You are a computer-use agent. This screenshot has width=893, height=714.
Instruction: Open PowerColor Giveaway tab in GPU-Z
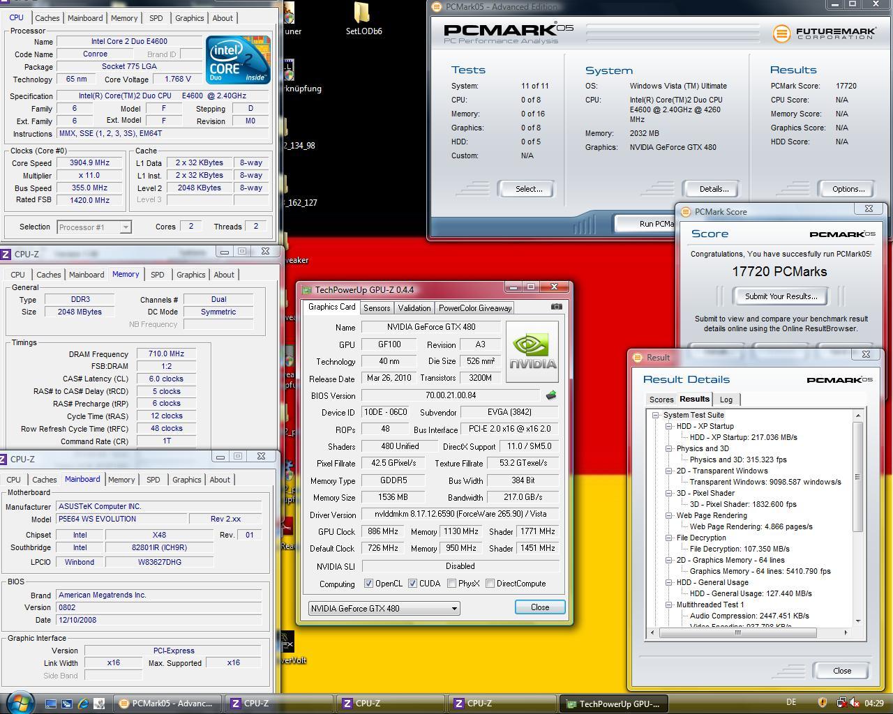coord(475,307)
